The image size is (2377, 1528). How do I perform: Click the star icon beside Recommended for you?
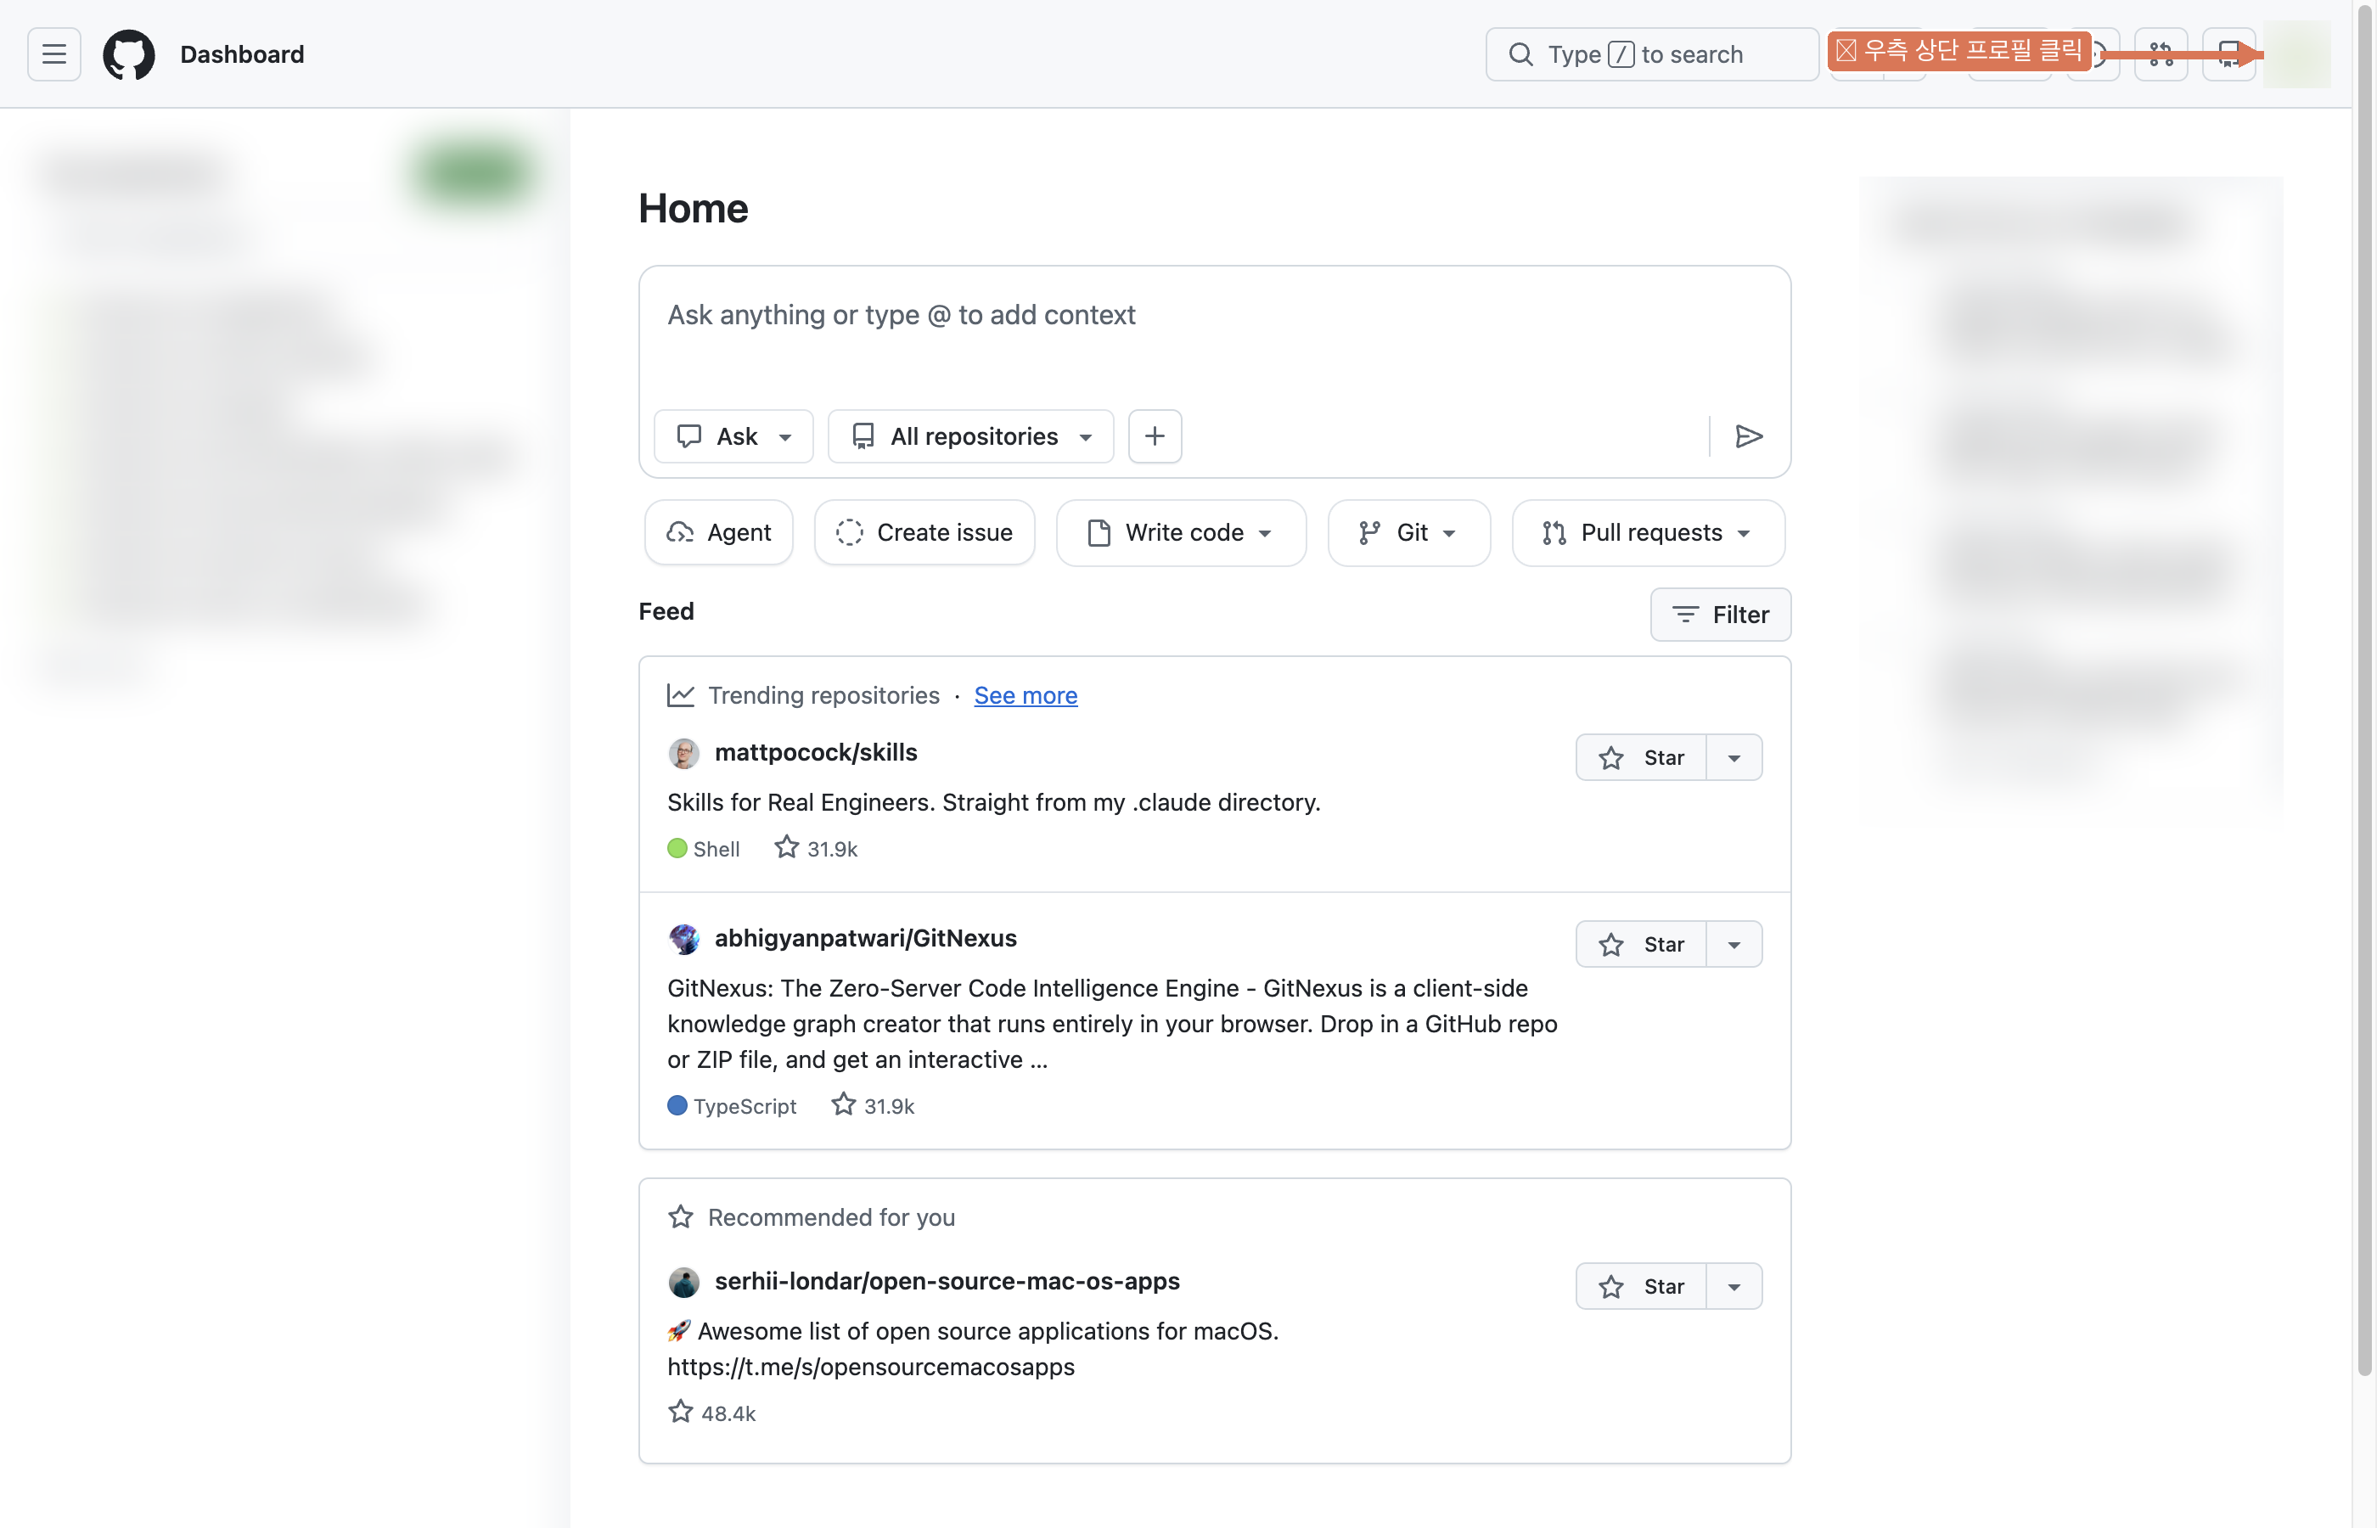click(681, 1217)
